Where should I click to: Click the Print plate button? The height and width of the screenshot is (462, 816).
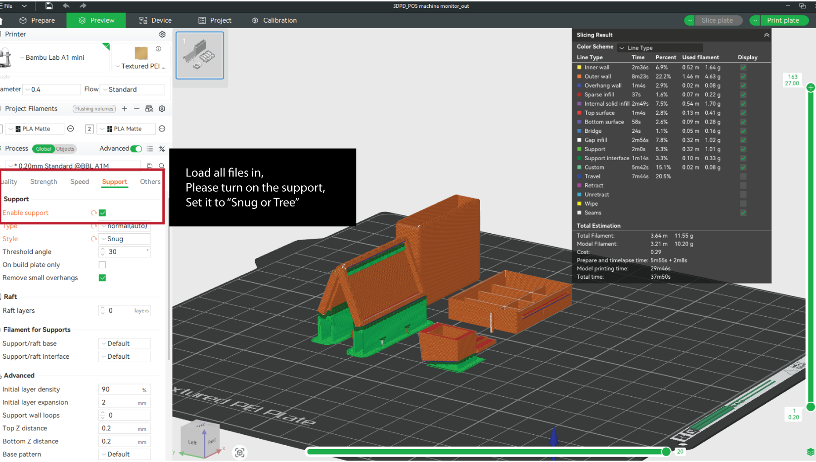pos(783,21)
